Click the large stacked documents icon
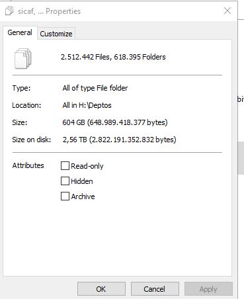 (23, 58)
